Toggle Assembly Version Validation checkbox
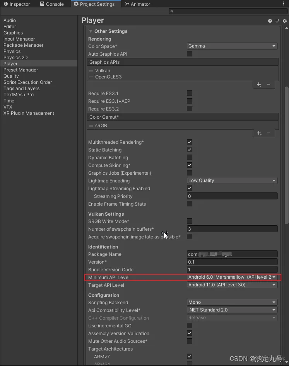289x366 pixels. pos(190,333)
